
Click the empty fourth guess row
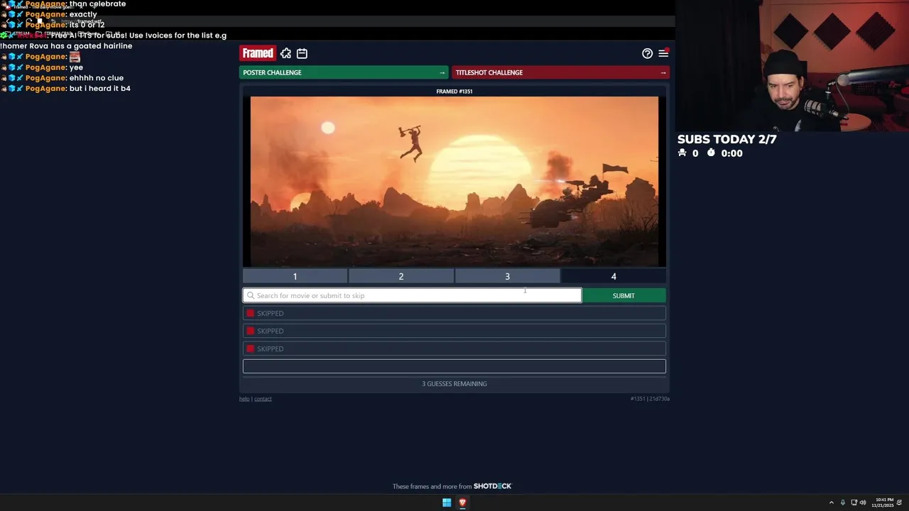[x=454, y=366]
